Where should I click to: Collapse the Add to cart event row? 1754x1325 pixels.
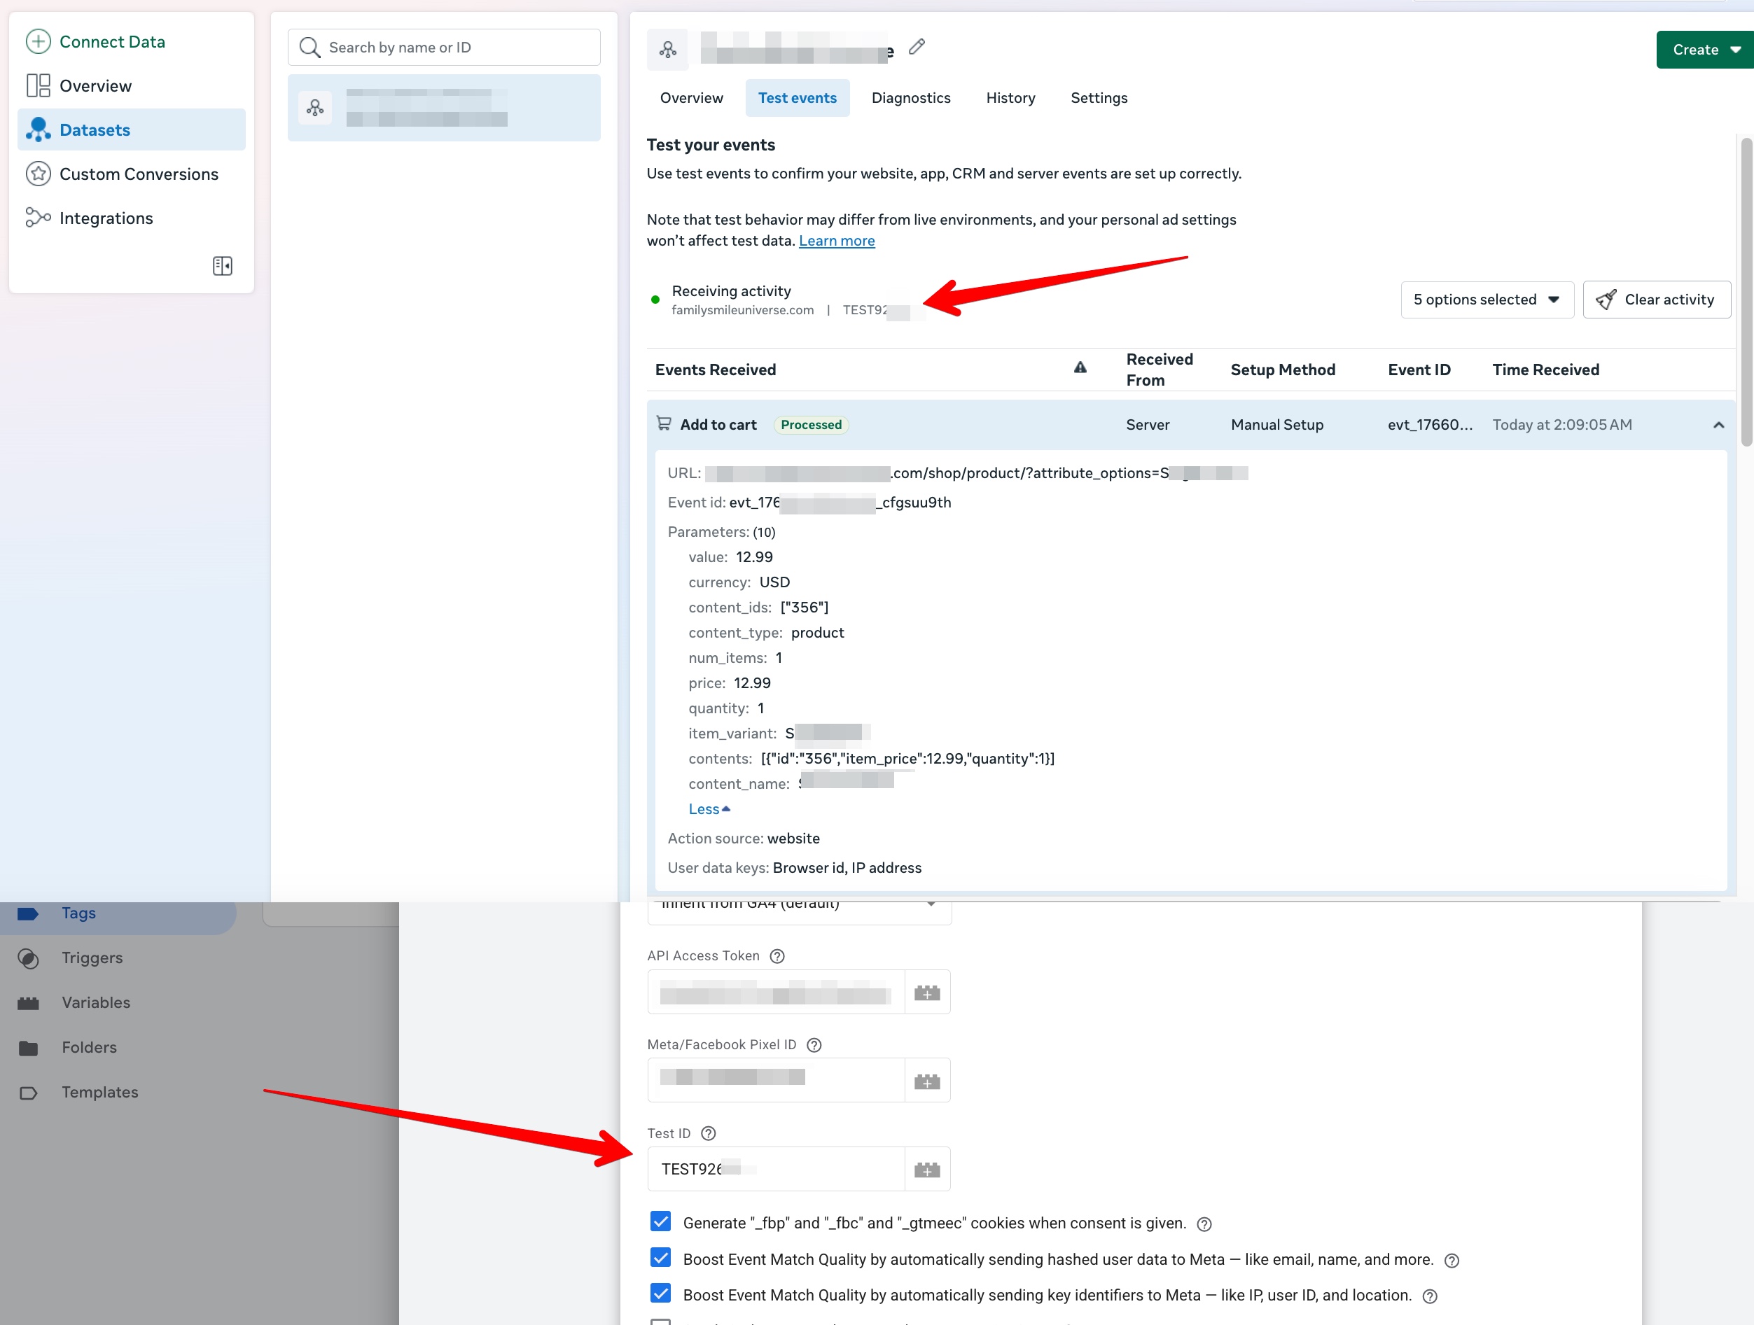[x=1718, y=425]
